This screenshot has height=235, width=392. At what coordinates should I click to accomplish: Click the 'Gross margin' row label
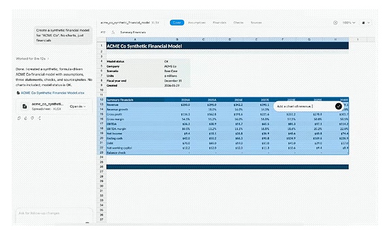pos(135,119)
